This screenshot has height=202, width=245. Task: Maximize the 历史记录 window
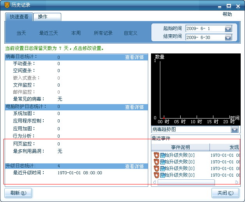click(x=229, y=6)
